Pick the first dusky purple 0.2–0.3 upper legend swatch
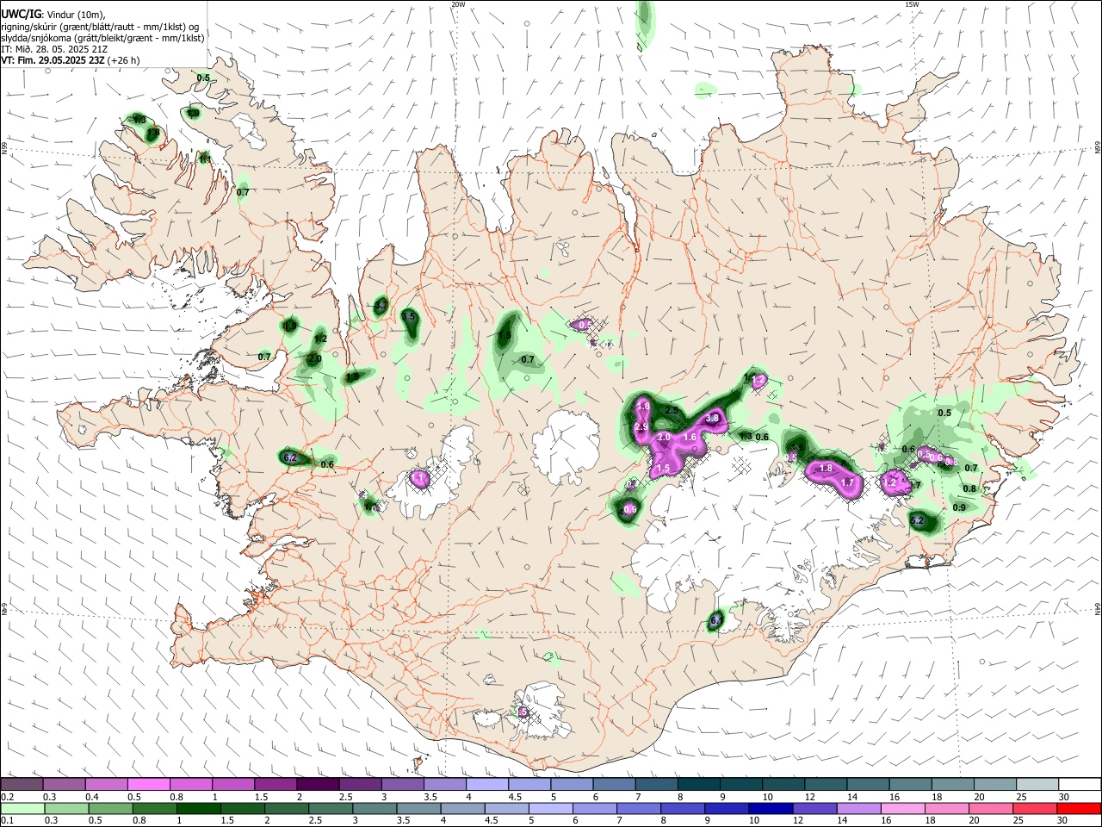 click(x=22, y=785)
